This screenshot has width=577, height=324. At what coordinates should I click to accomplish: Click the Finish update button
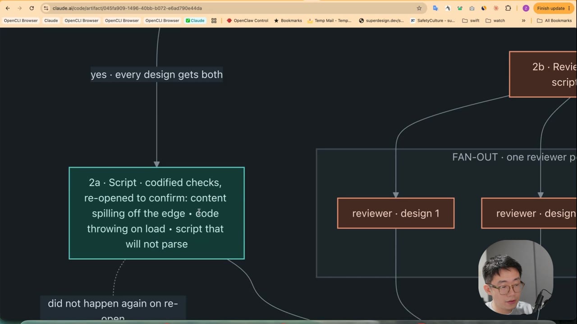click(550, 8)
